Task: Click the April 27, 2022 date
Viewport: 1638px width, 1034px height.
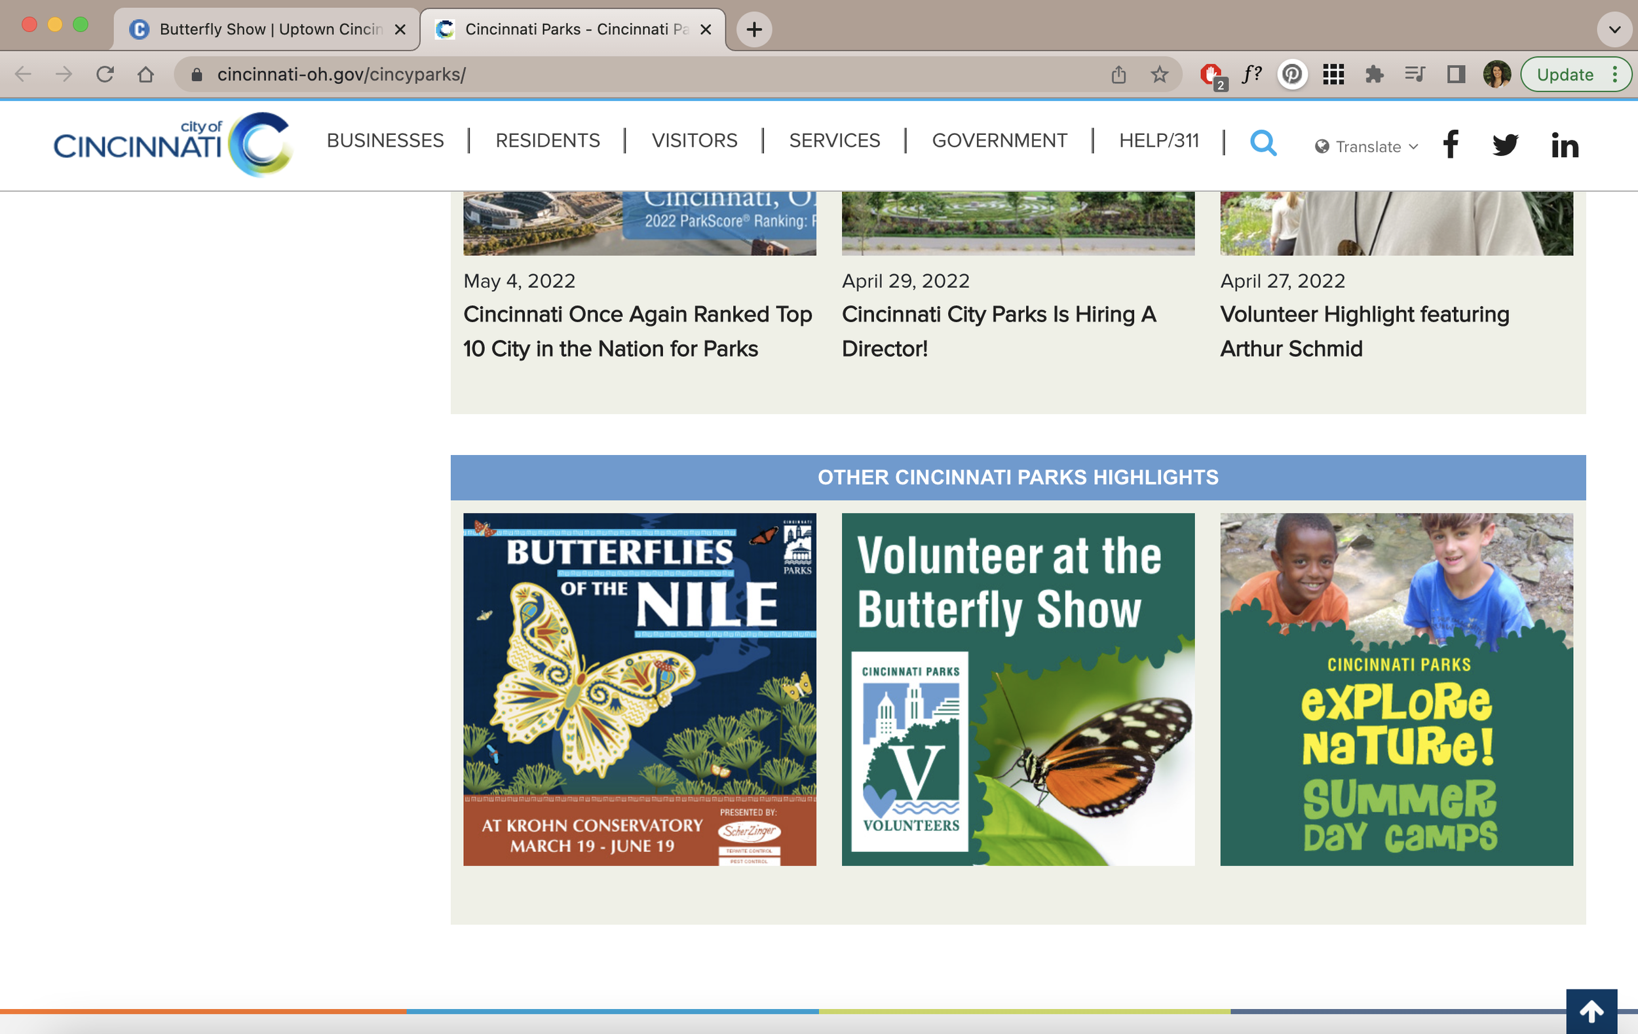Action: pos(1282,281)
